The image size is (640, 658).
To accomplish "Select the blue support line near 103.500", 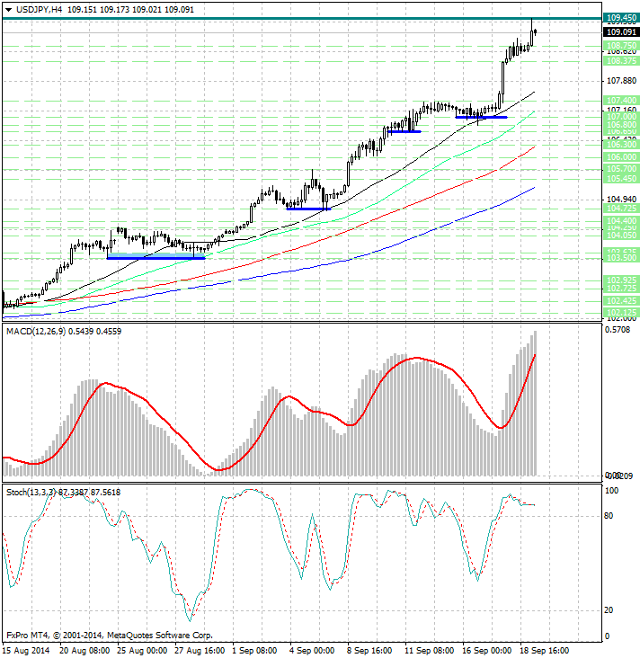I will 156,258.
